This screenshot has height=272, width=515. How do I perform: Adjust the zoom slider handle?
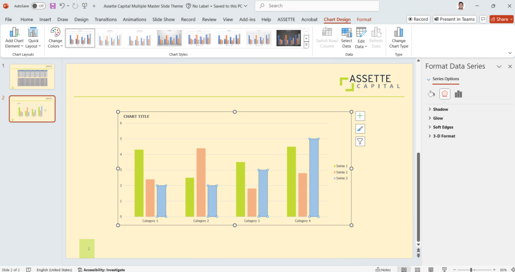[x=471, y=269]
